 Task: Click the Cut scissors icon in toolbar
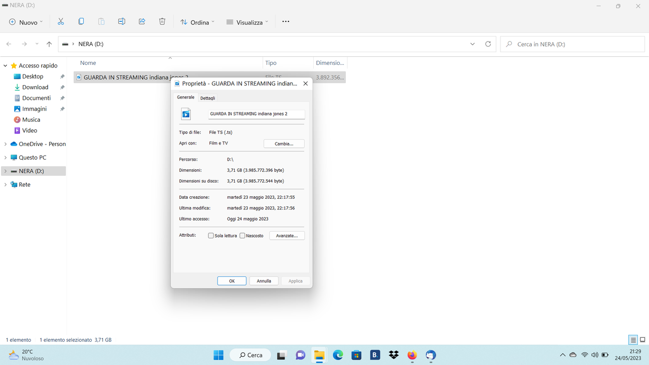(x=61, y=22)
